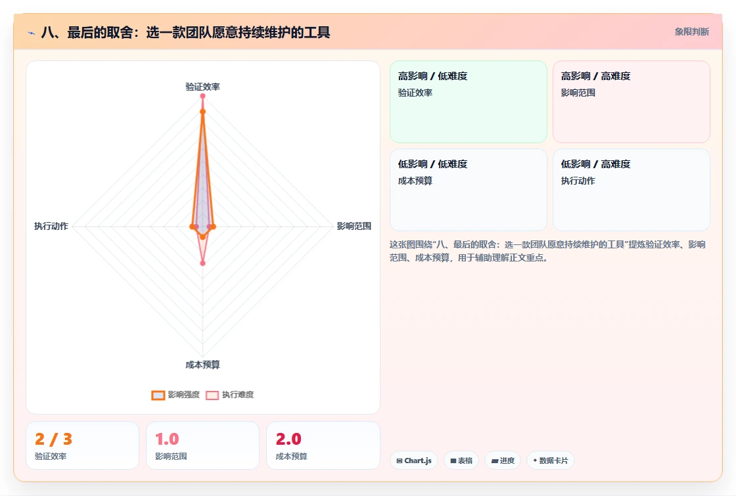Click the orange data point on the 影响范围 side
This screenshot has height=496, width=736.
(x=214, y=227)
